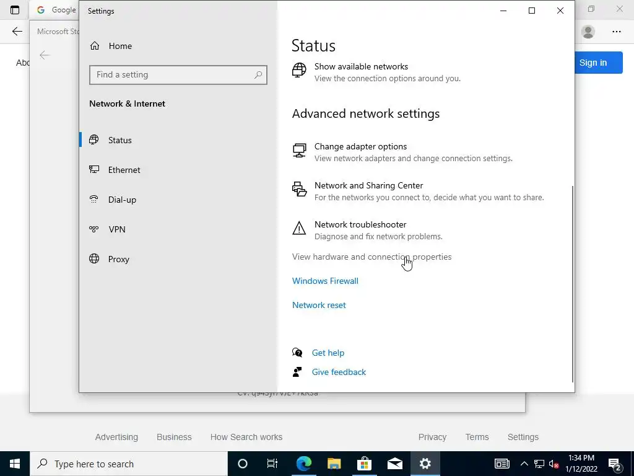Open Mail app from taskbar

pos(394,464)
